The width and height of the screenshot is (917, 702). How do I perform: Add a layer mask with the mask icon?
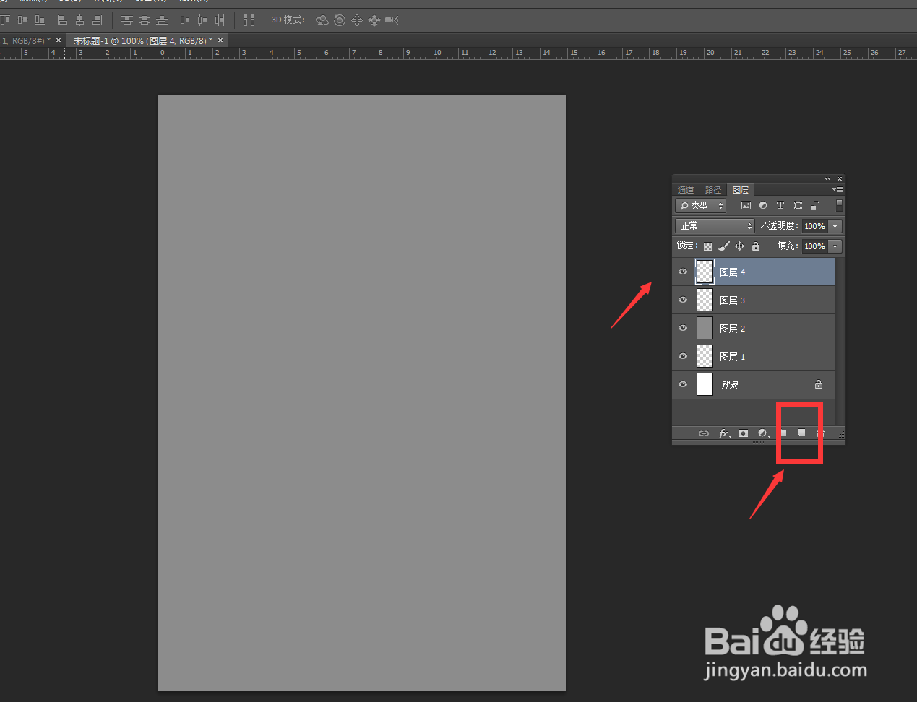point(743,433)
